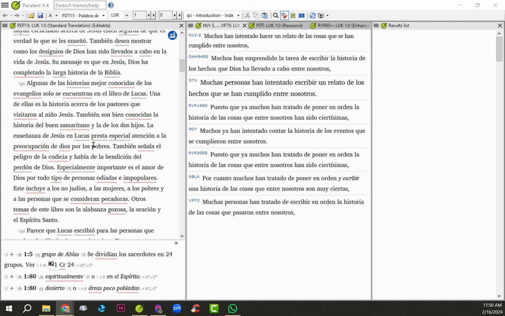Click the DHH94EE version label
The image size is (505, 316).
click(x=198, y=57)
